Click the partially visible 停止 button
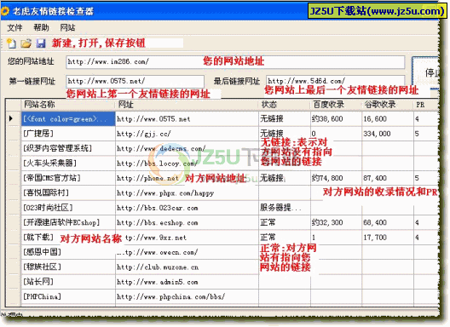The image size is (450, 327). [x=425, y=73]
